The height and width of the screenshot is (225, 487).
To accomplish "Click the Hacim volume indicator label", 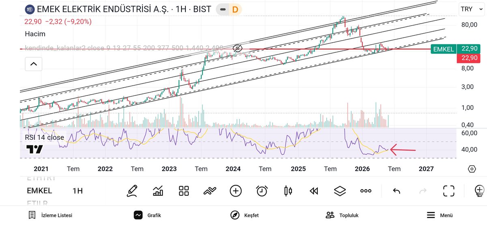I will tap(35, 34).
